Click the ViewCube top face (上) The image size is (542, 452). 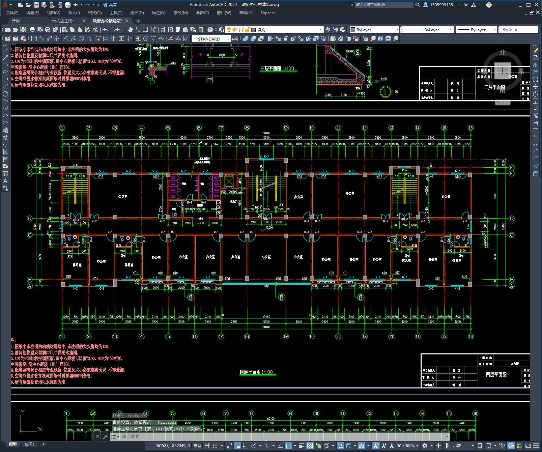coord(502,70)
